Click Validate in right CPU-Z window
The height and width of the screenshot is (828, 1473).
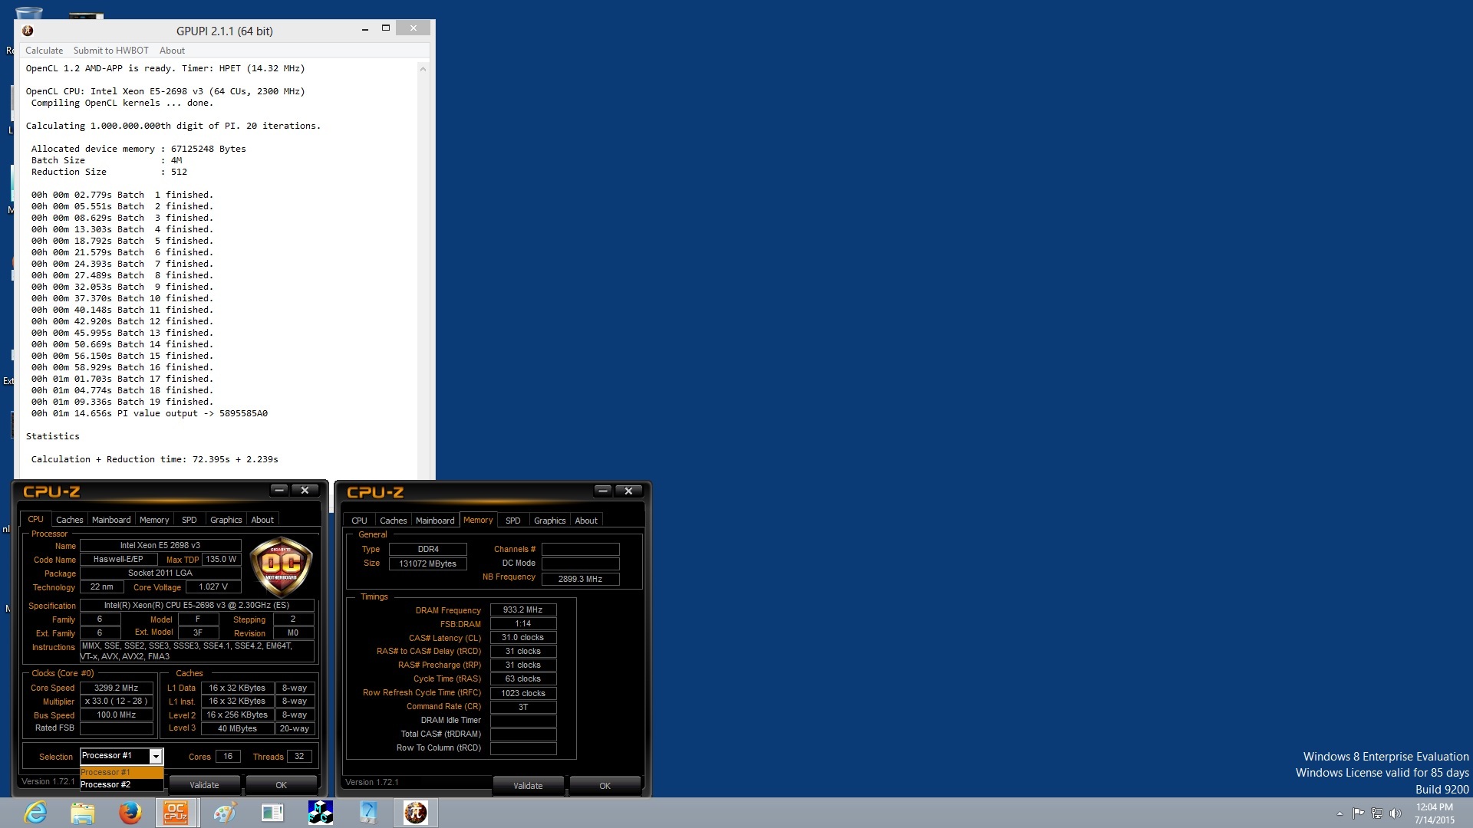(x=528, y=786)
